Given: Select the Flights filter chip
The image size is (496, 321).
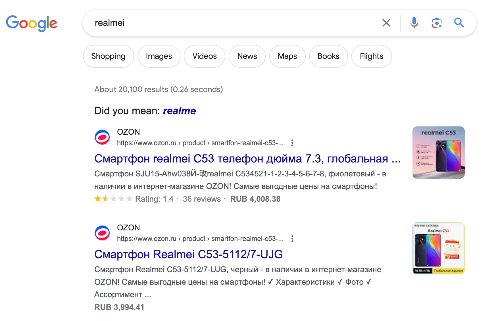Looking at the screenshot, I should tap(372, 56).
